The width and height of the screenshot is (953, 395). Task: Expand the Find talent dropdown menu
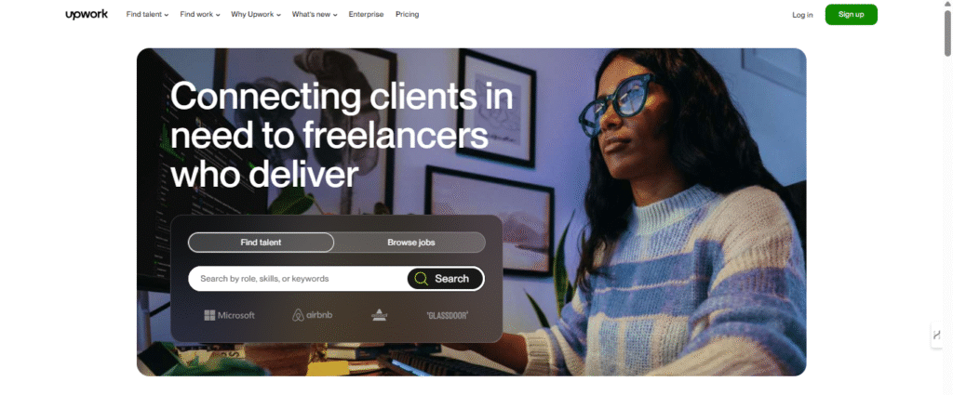(x=148, y=14)
